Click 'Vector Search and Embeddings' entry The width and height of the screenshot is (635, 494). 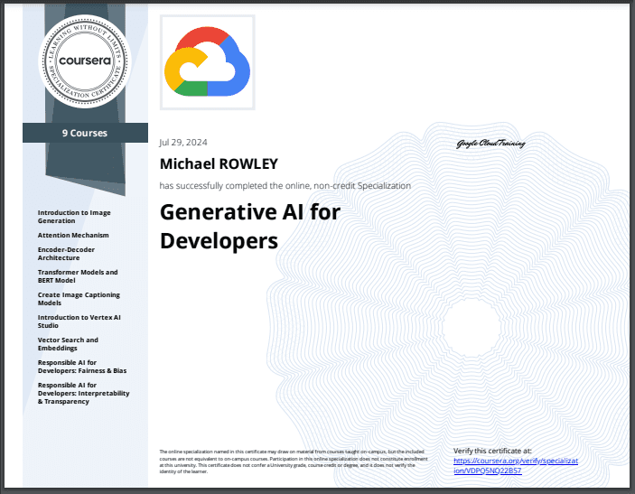pos(68,344)
